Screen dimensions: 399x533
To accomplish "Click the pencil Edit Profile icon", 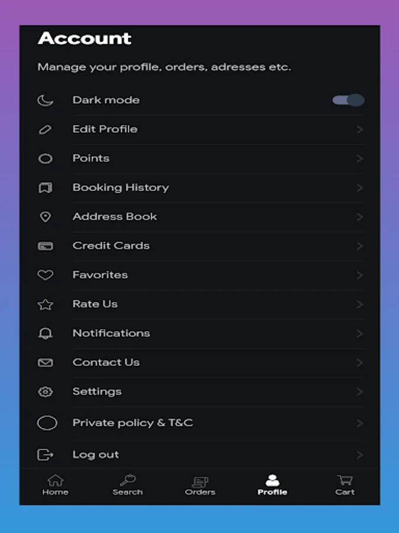I will pos(46,129).
